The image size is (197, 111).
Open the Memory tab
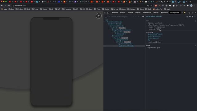click(x=156, y=13)
